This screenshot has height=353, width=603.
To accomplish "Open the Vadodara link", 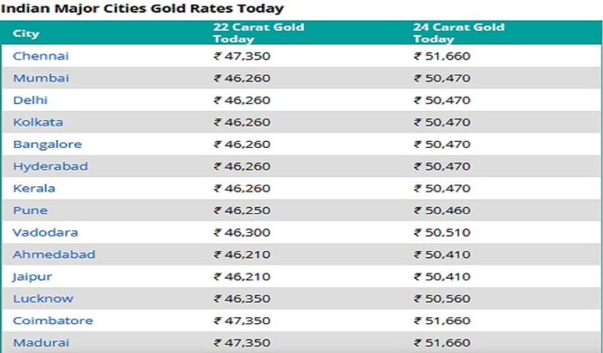I will click(45, 233).
